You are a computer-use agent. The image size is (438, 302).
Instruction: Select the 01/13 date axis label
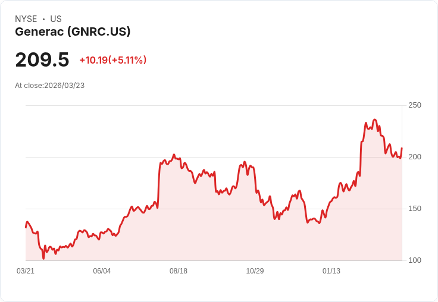331,270
